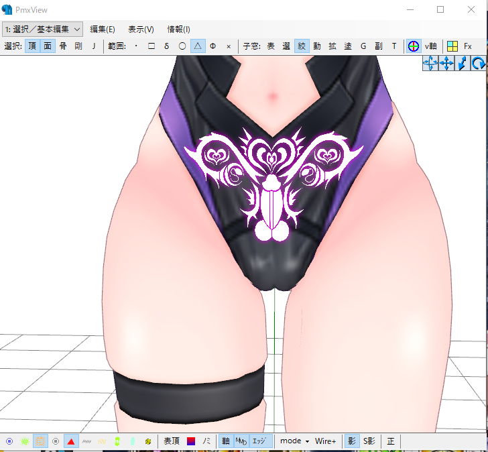Image resolution: width=488 pixels, height=452 pixels.
Task: Open the 塗 paint sub-window
Action: pyautogui.click(x=348, y=46)
